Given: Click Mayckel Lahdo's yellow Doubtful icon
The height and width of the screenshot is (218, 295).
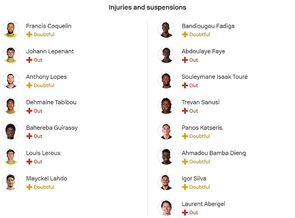Looking at the screenshot, I should 29,187.
